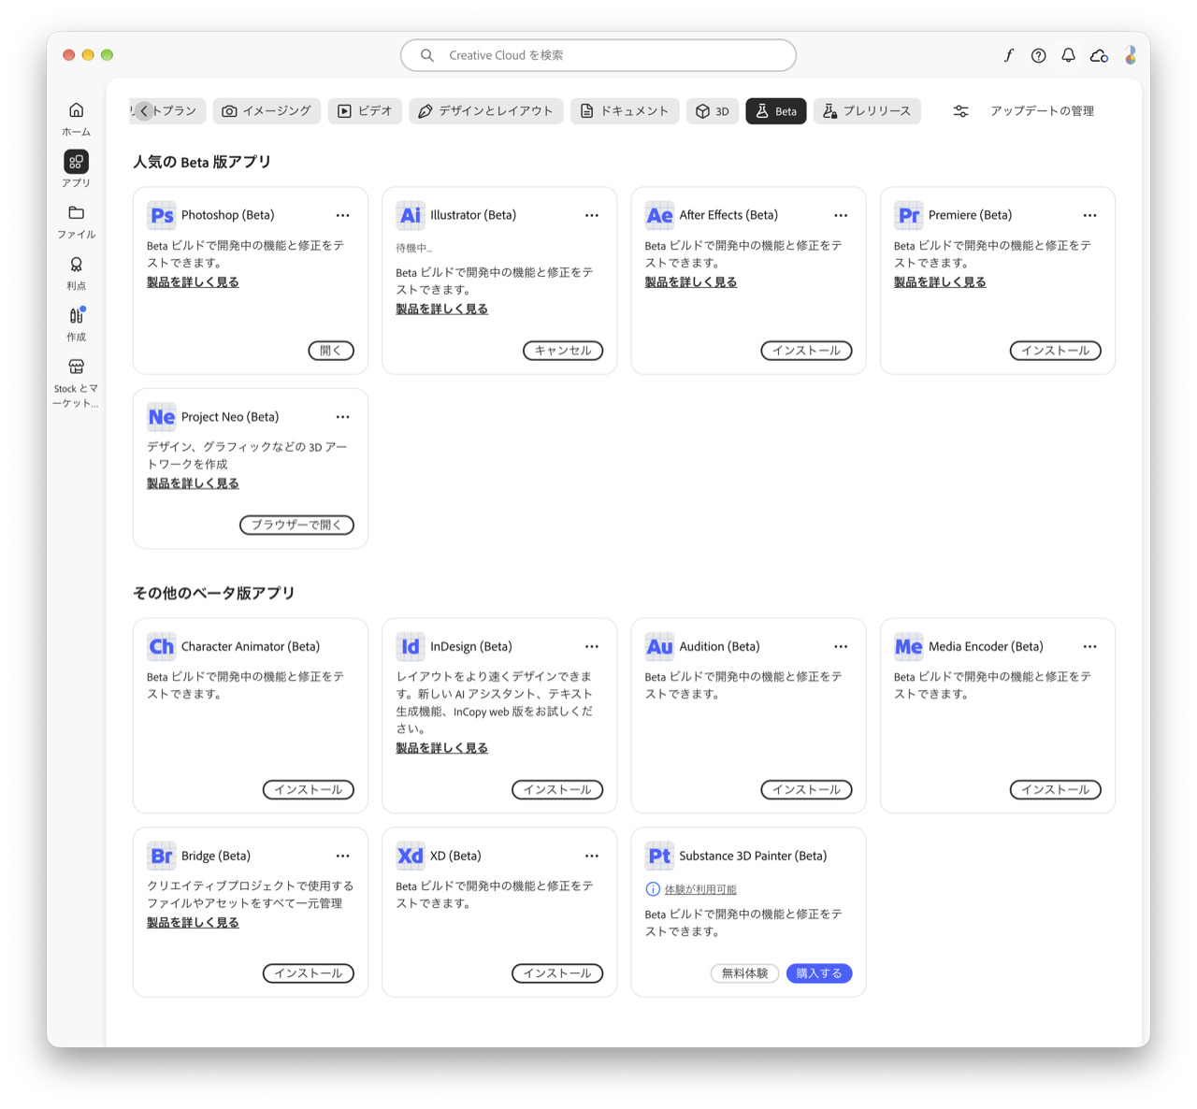
Task: Switch to the 3D category tab
Action: pos(713,111)
